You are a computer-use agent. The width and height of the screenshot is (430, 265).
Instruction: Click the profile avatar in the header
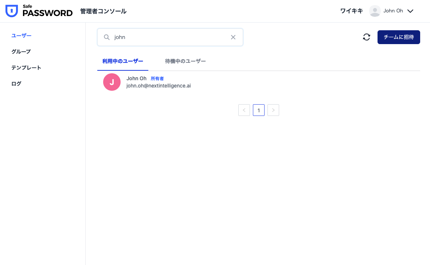click(375, 11)
